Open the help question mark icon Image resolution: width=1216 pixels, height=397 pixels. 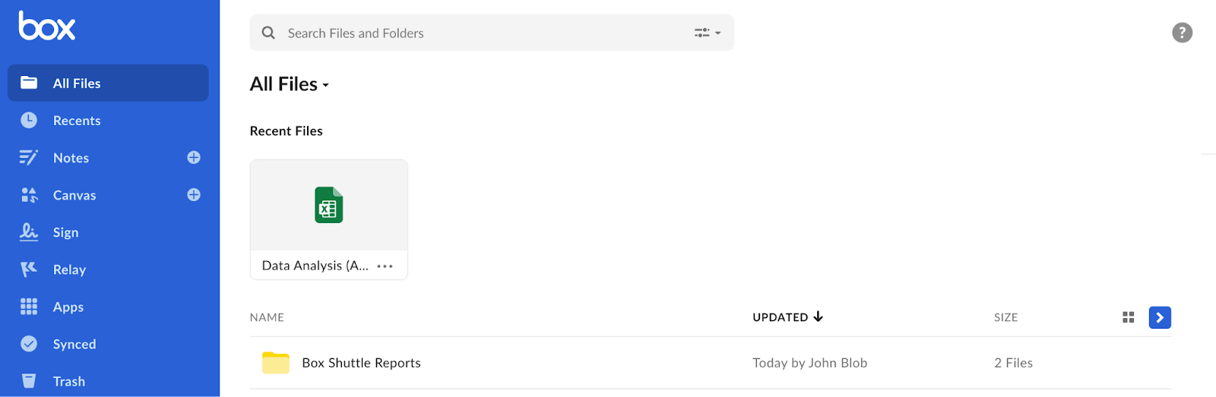1182,33
